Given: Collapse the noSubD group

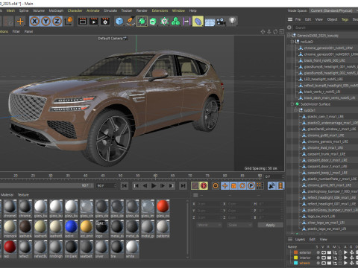Looking at the screenshot, I should [x=292, y=42].
